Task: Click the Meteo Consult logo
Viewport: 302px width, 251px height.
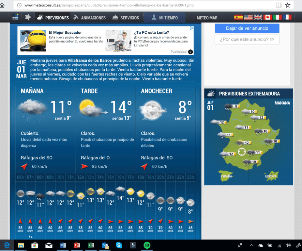Action: pos(15,17)
